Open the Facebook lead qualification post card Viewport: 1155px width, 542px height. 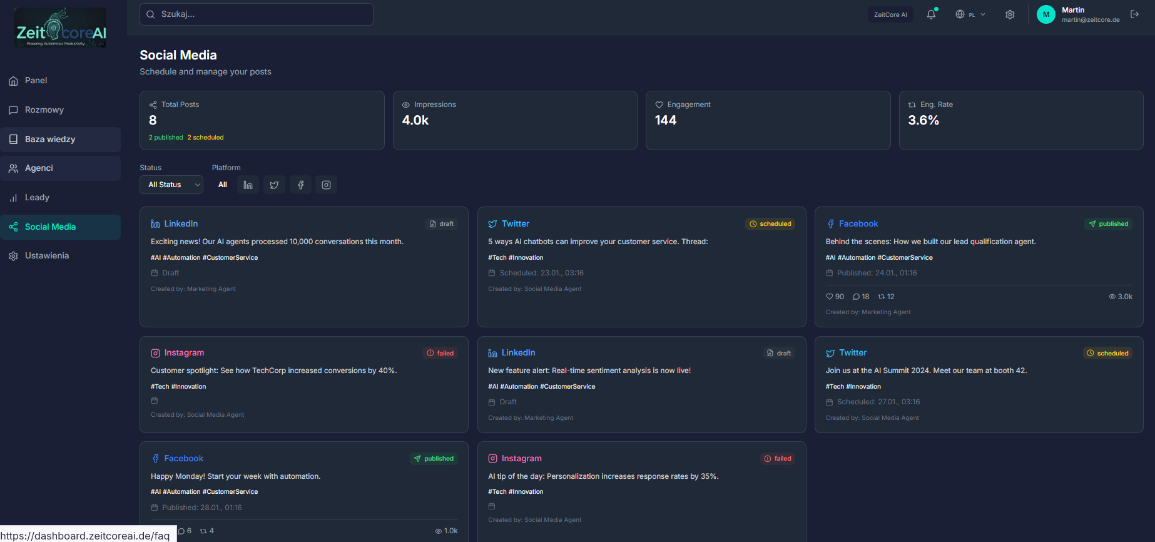[x=979, y=267]
